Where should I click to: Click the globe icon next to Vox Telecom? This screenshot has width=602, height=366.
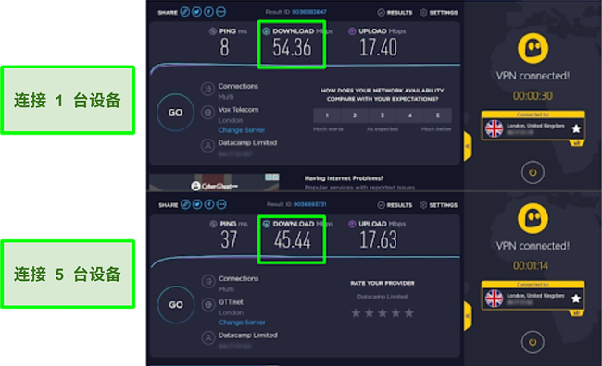(x=207, y=112)
